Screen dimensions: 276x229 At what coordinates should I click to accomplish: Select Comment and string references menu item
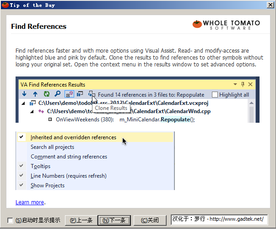(x=95, y=157)
